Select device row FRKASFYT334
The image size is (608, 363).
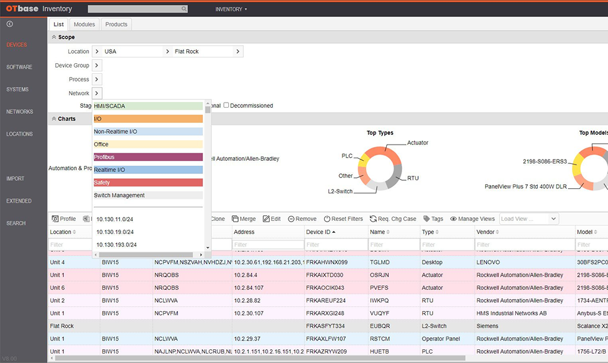coord(328,326)
